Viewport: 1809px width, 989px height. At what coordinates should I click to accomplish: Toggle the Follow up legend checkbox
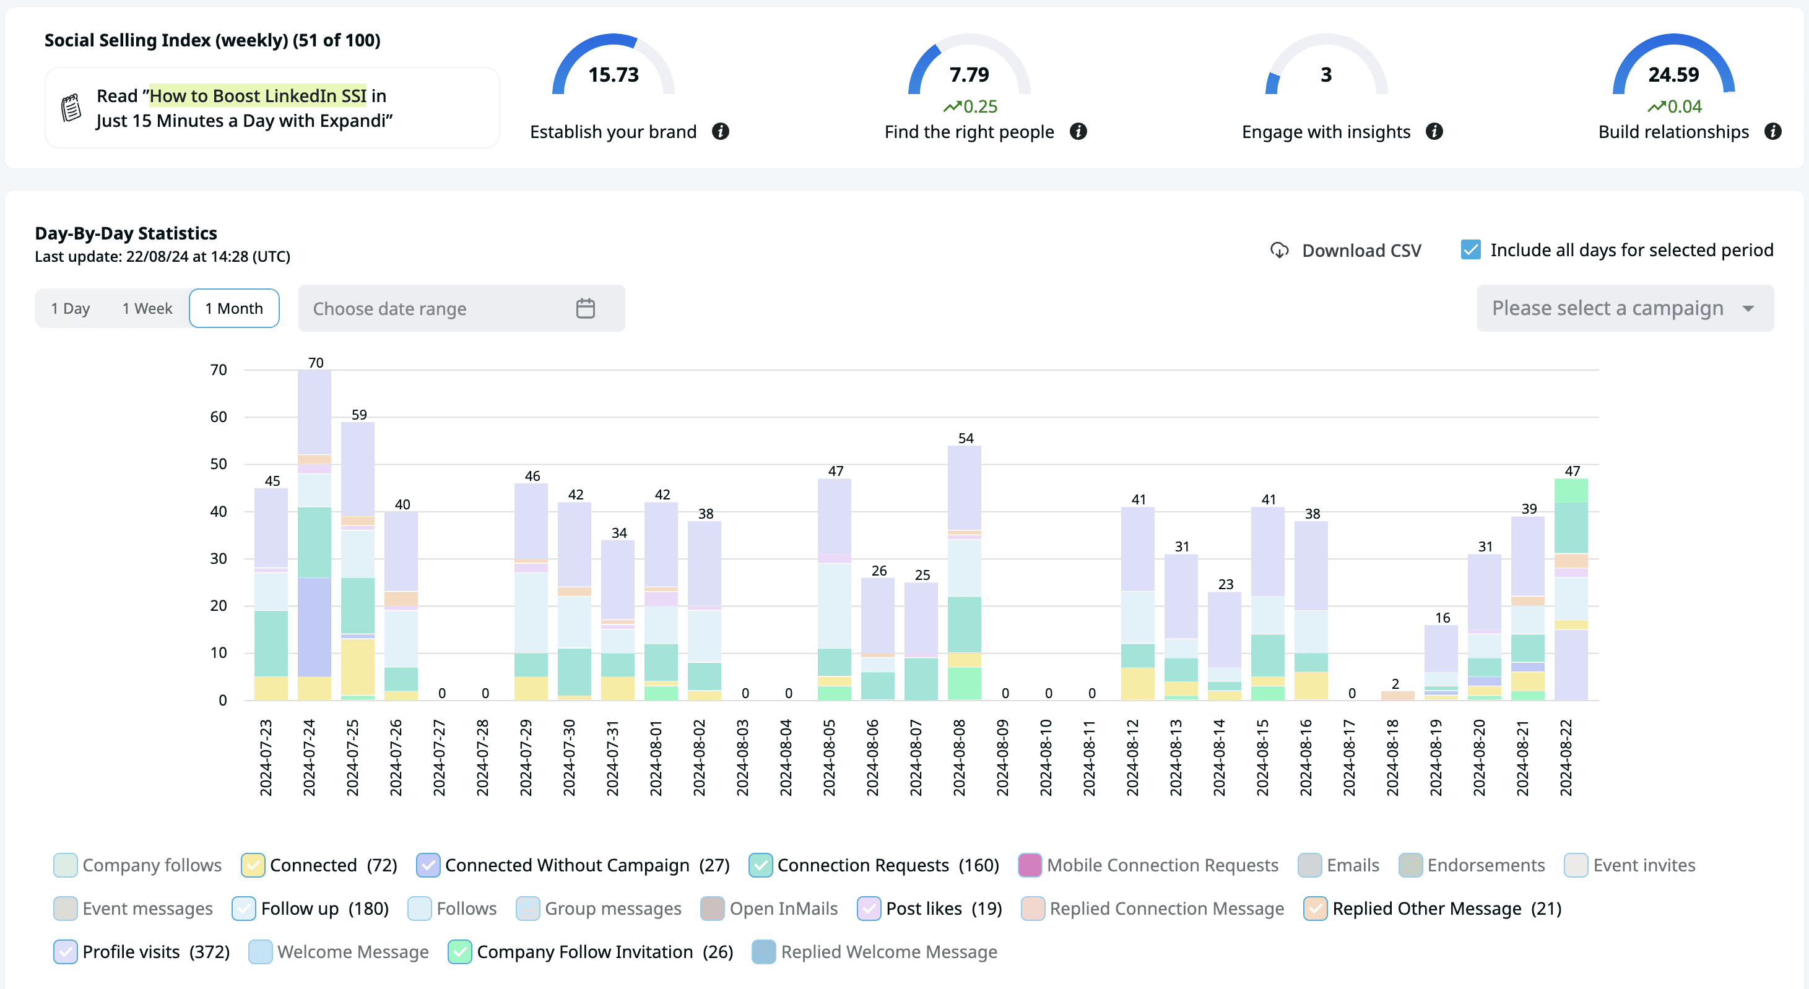point(244,909)
